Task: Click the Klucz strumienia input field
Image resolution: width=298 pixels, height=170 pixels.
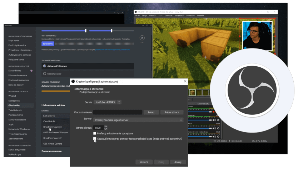Action: (x=118, y=112)
